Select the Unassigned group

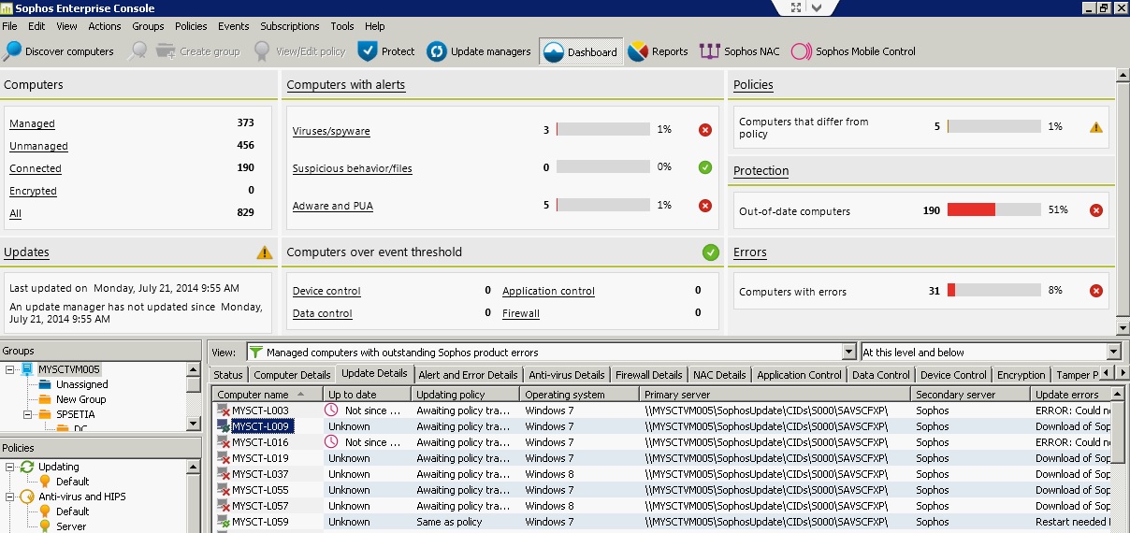point(81,384)
